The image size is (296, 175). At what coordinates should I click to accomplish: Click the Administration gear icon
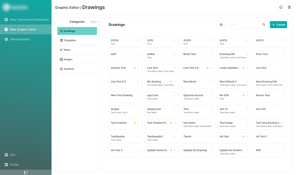6,39
